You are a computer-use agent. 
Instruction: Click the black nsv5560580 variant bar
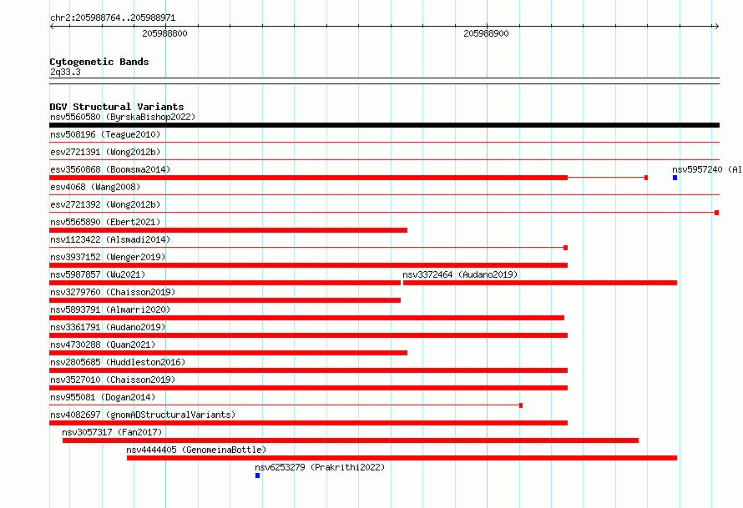(x=384, y=125)
